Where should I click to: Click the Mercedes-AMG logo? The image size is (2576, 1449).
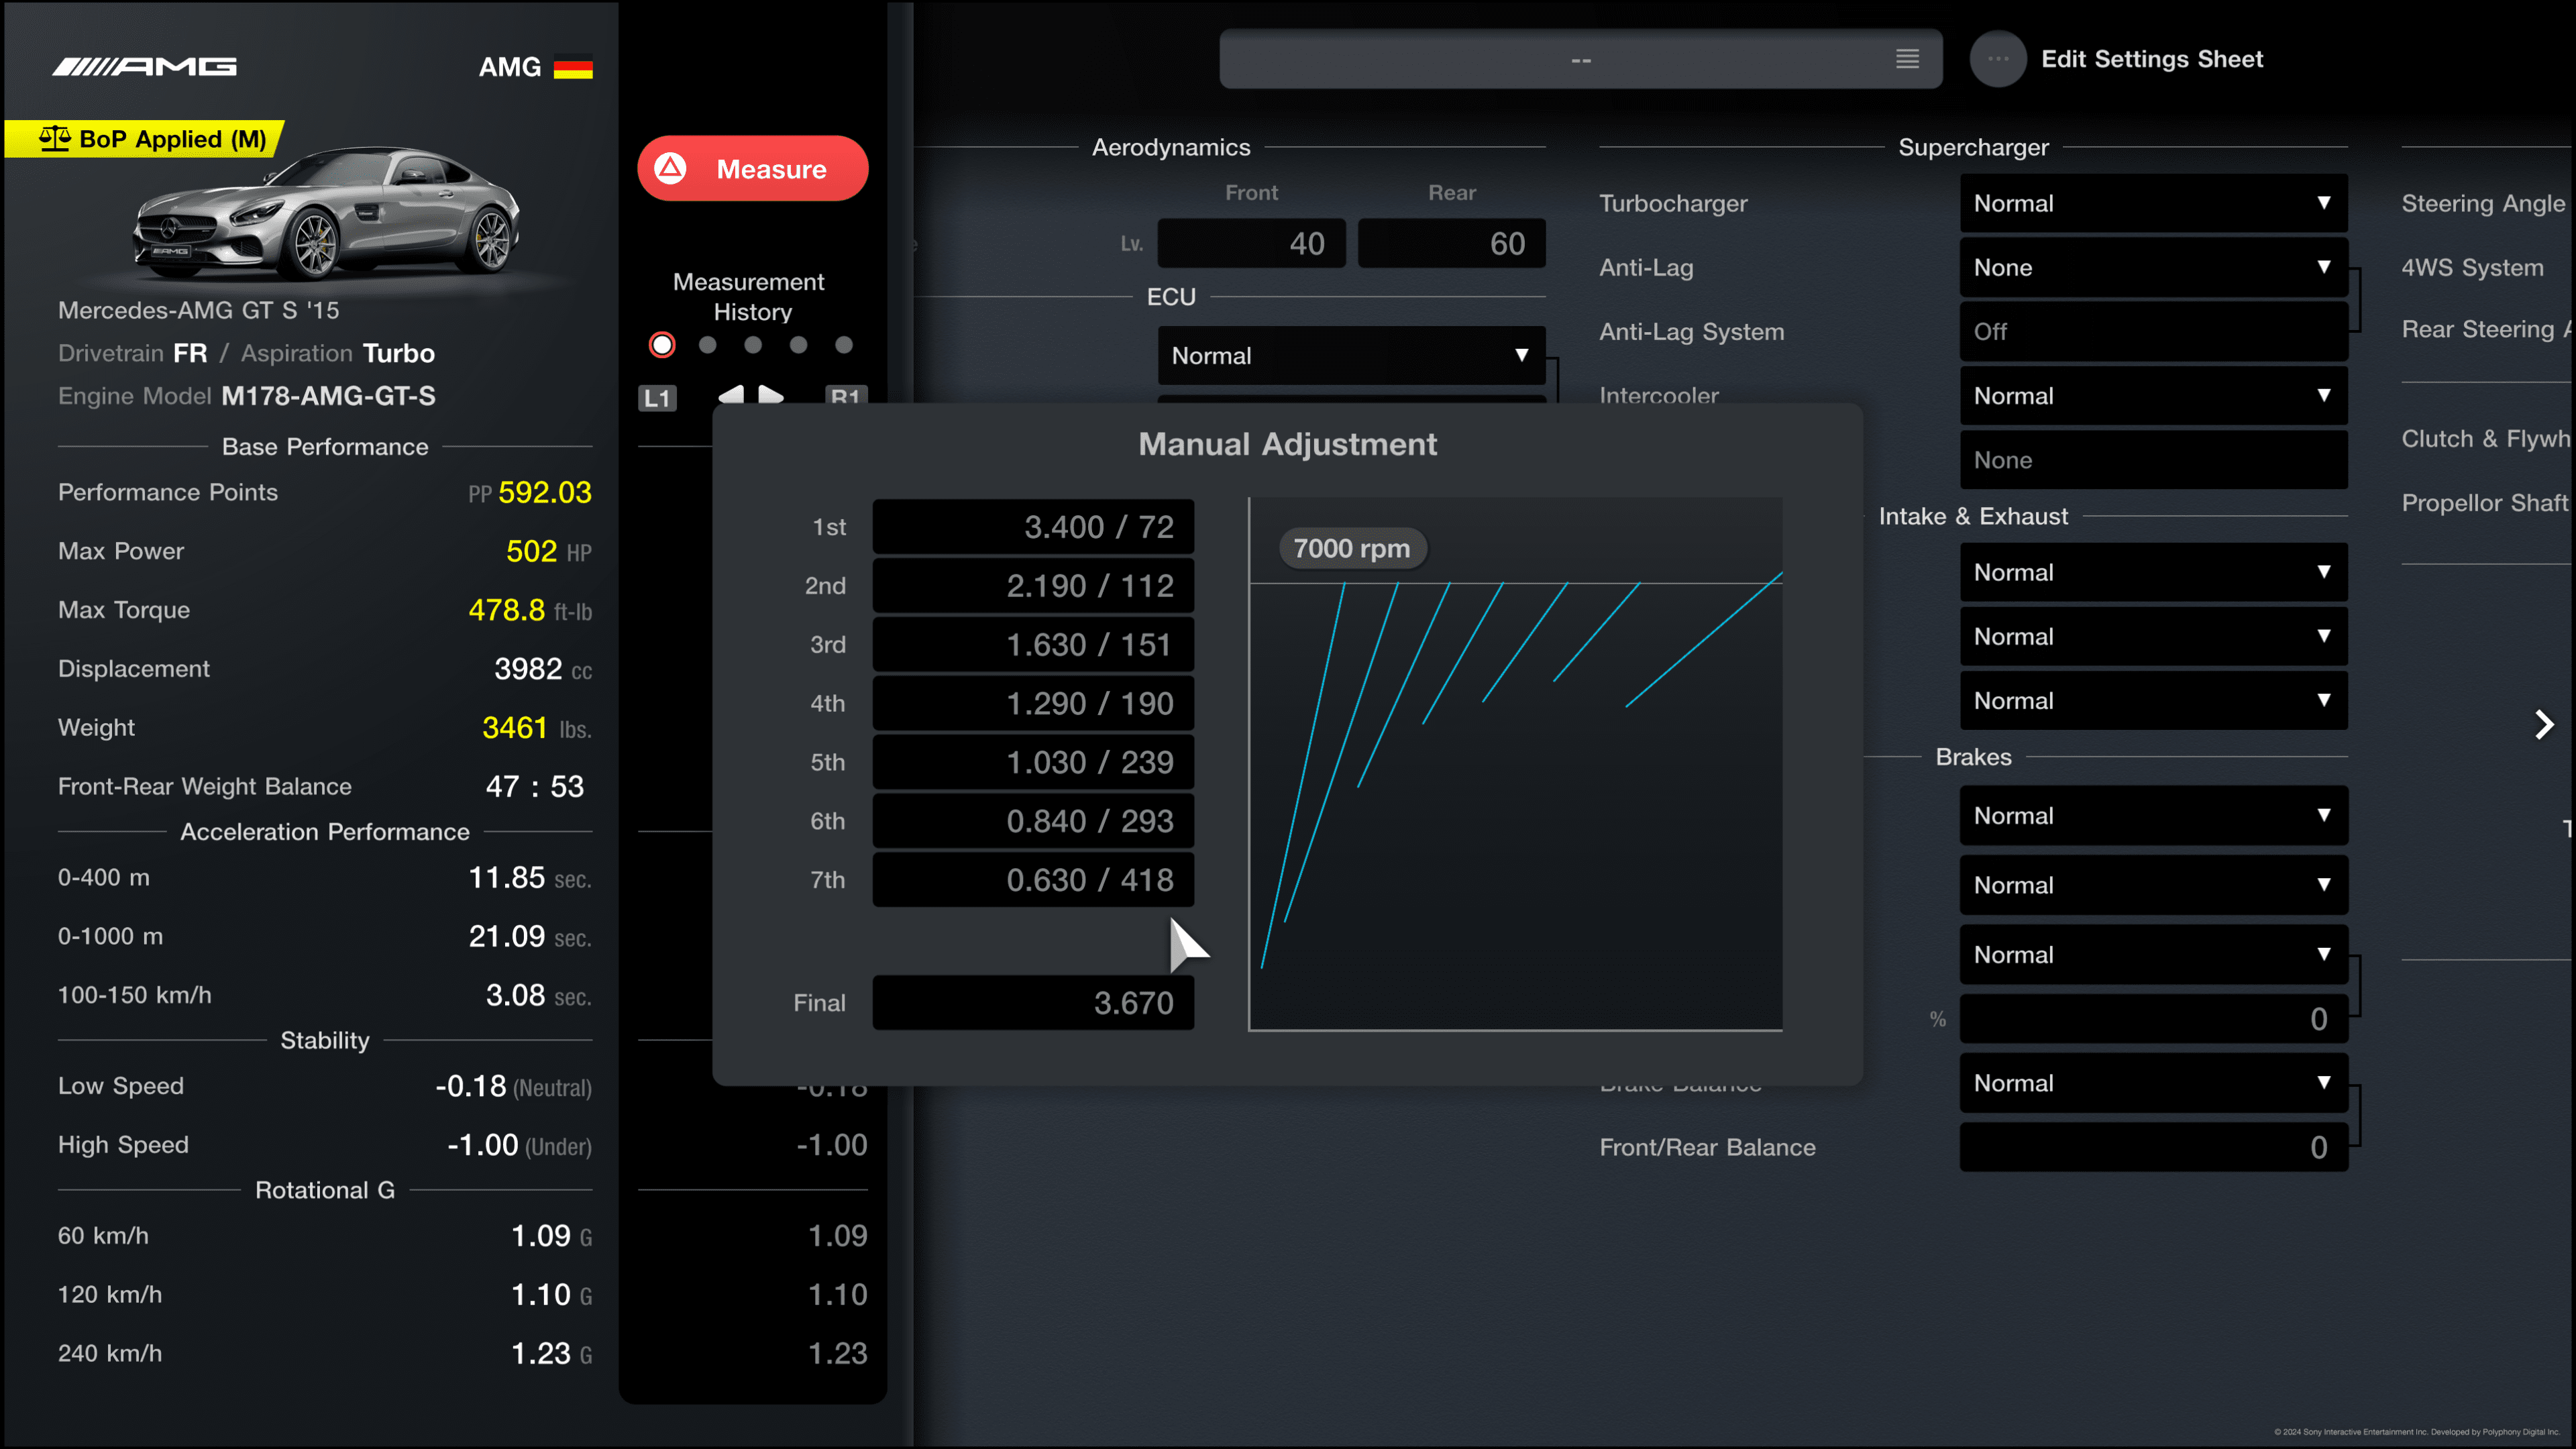coord(144,66)
